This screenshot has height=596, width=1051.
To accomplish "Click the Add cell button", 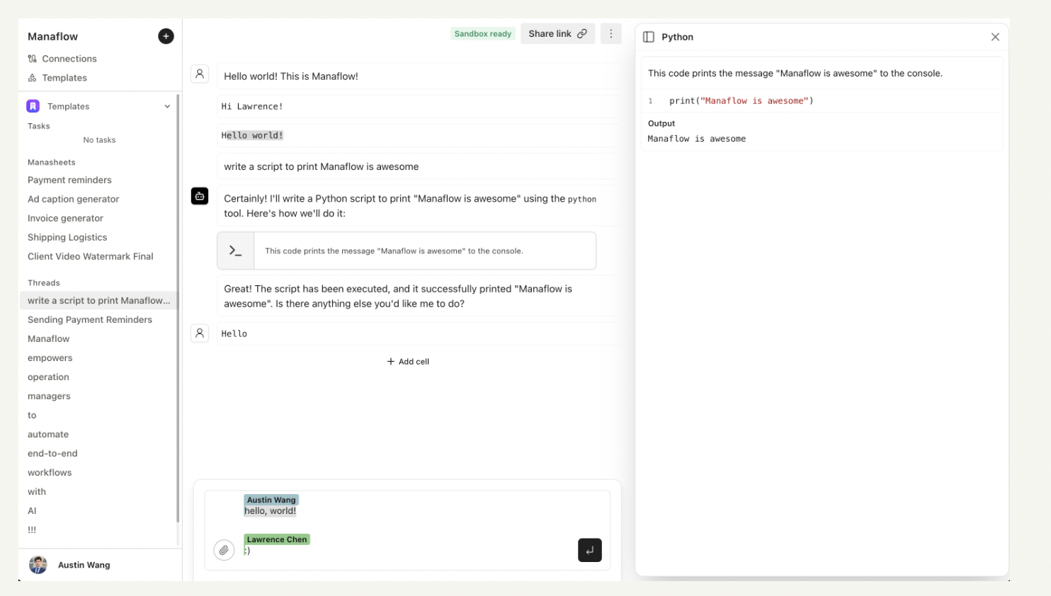I will tap(408, 362).
